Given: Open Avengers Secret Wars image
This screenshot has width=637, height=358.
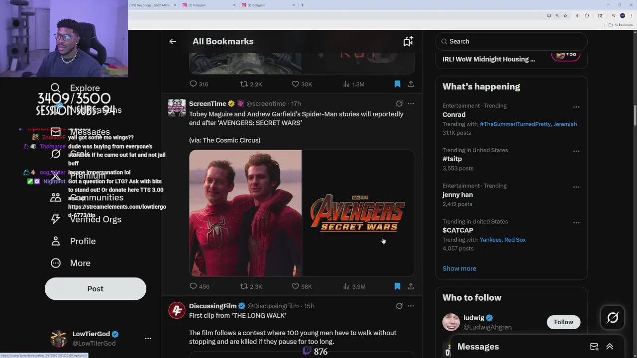Looking at the screenshot, I should coord(358,213).
